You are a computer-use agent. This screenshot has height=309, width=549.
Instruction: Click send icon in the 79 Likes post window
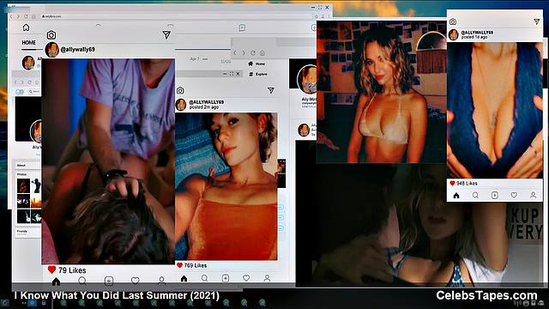pyautogui.click(x=166, y=34)
